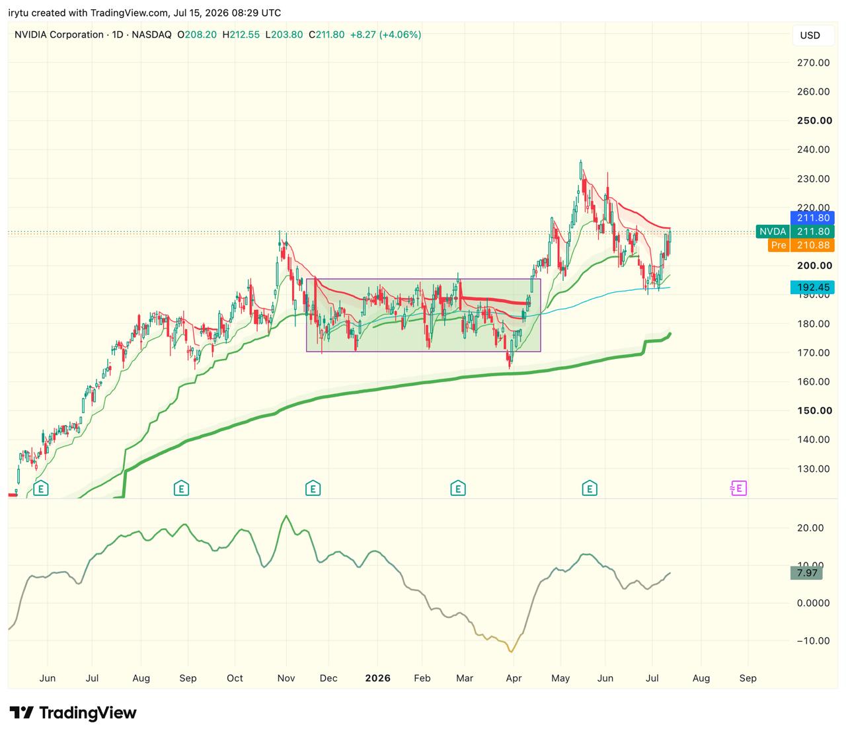Click the USD currency box
Screen dimensions: 846x737
click(x=810, y=36)
